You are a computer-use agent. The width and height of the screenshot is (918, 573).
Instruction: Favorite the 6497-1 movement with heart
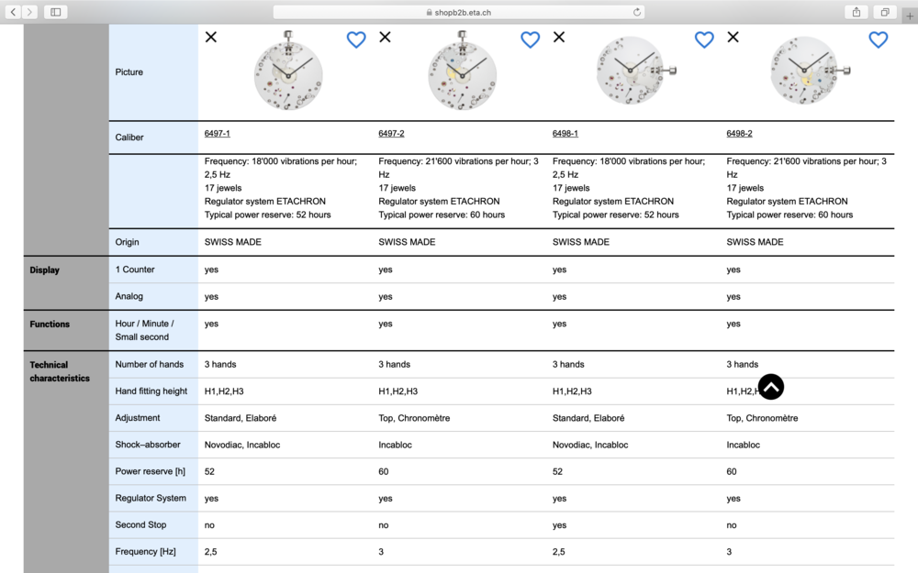[x=356, y=39]
